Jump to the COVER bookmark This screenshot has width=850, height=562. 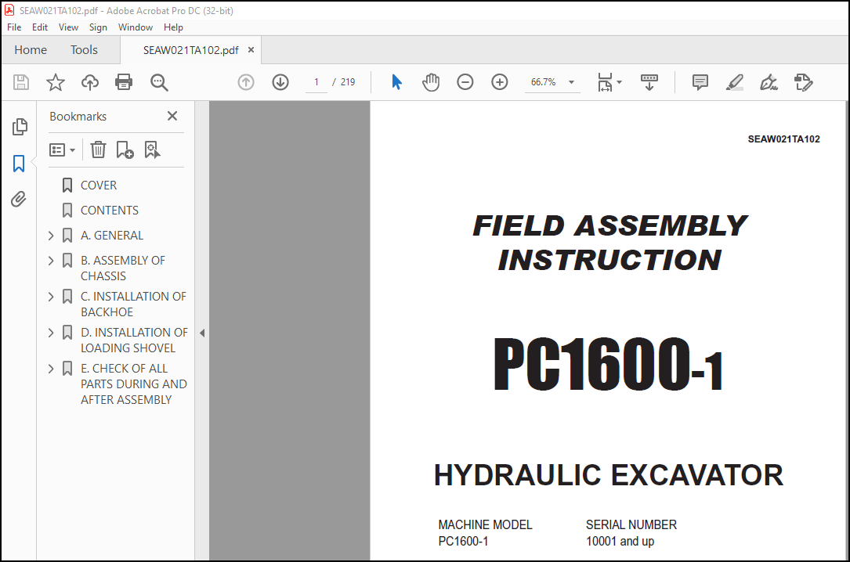(99, 186)
